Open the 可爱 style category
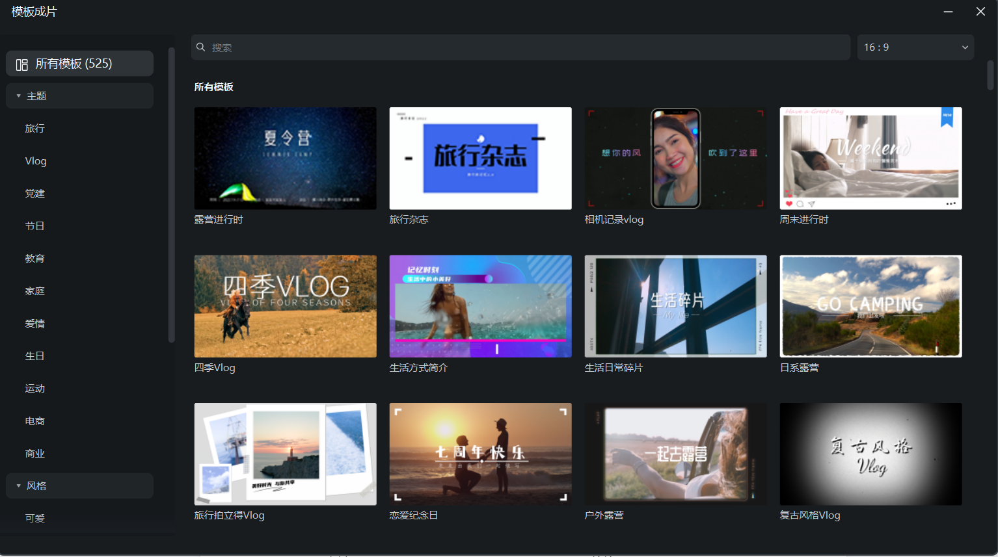The image size is (998, 557). coord(35,518)
